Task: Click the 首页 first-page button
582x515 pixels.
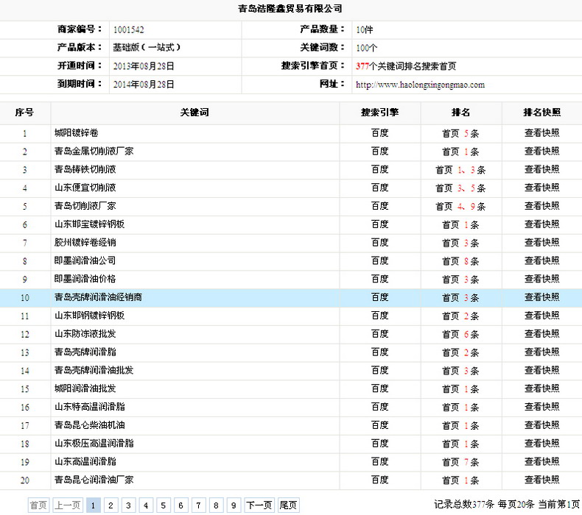Action: coord(38,505)
